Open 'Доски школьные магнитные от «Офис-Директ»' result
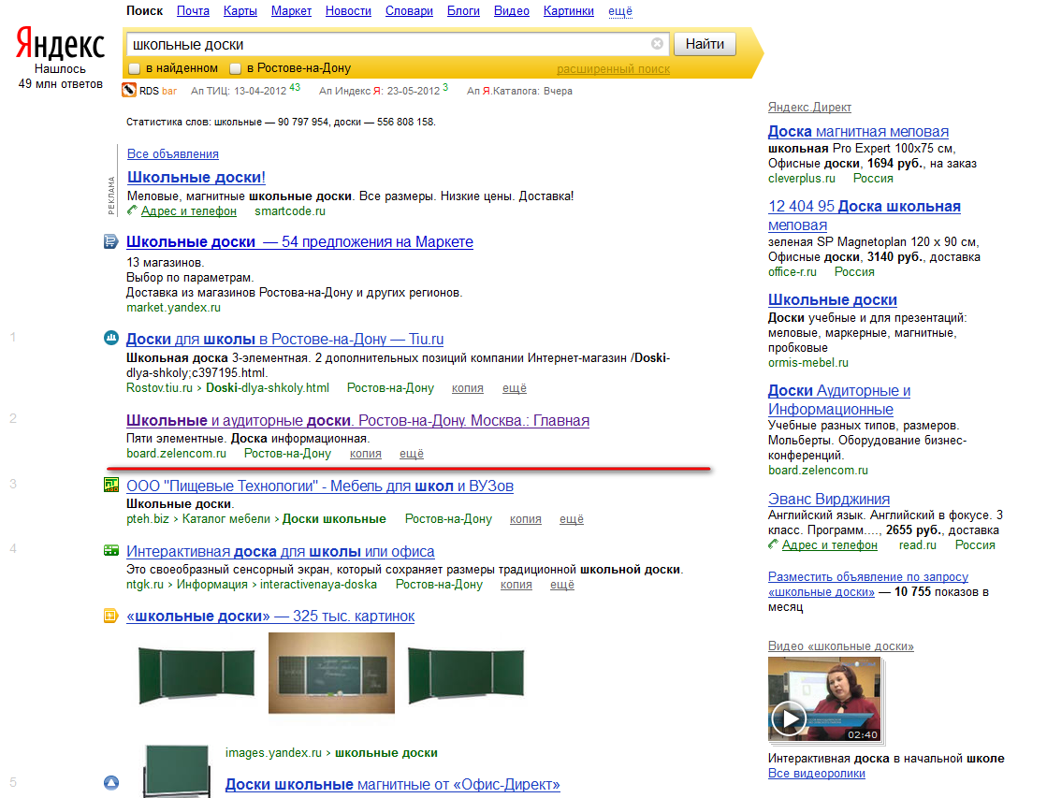The width and height of the screenshot is (1047, 798). pyautogui.click(x=393, y=784)
